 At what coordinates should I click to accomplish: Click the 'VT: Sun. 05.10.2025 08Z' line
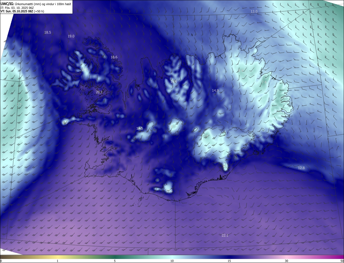point(22,12)
